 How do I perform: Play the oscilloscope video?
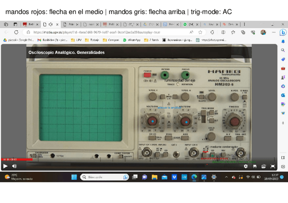click(5, 166)
